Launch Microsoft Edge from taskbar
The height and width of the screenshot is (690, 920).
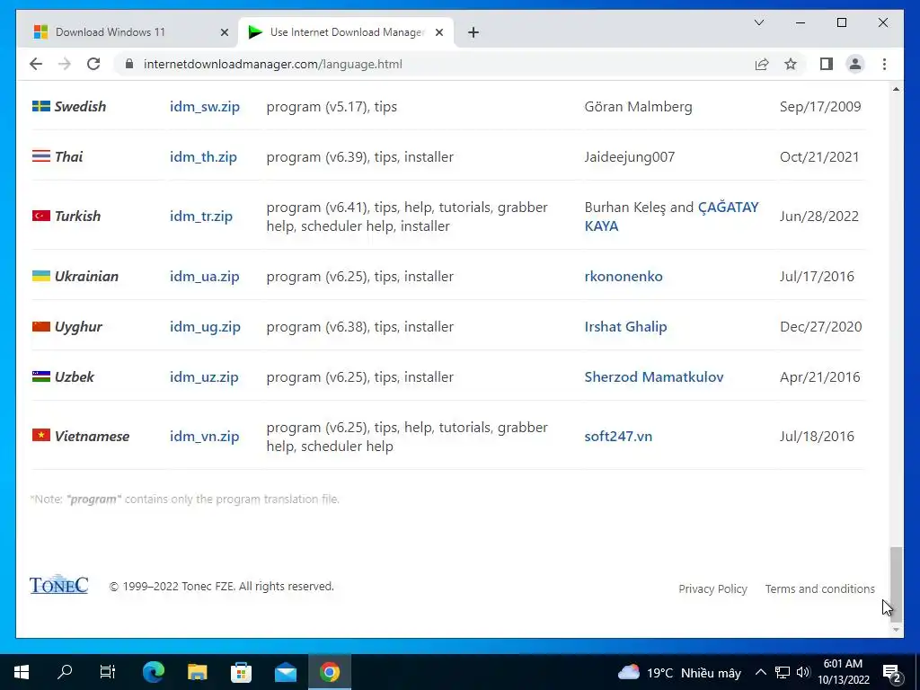tap(154, 672)
